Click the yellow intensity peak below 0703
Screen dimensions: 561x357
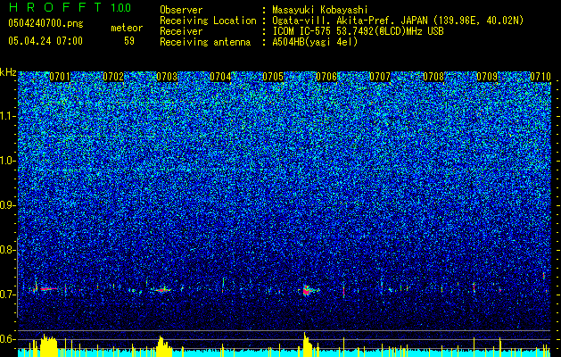click(x=163, y=346)
